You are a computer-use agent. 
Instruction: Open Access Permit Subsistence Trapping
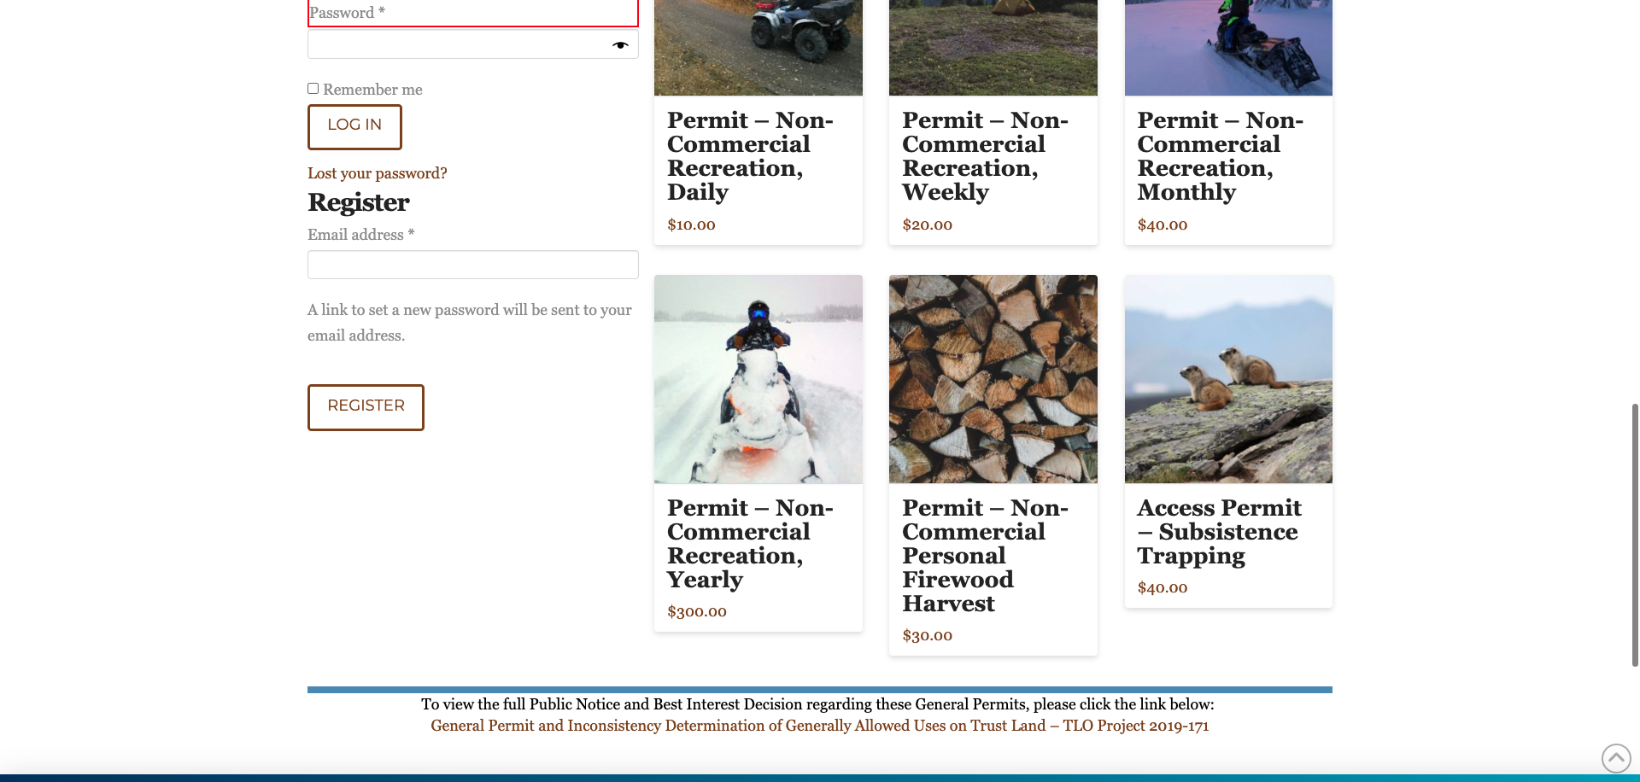coord(1219,531)
